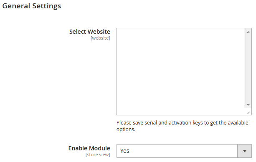Click the word 'Module' in field label
The image size is (256, 162).
[x=99, y=148]
